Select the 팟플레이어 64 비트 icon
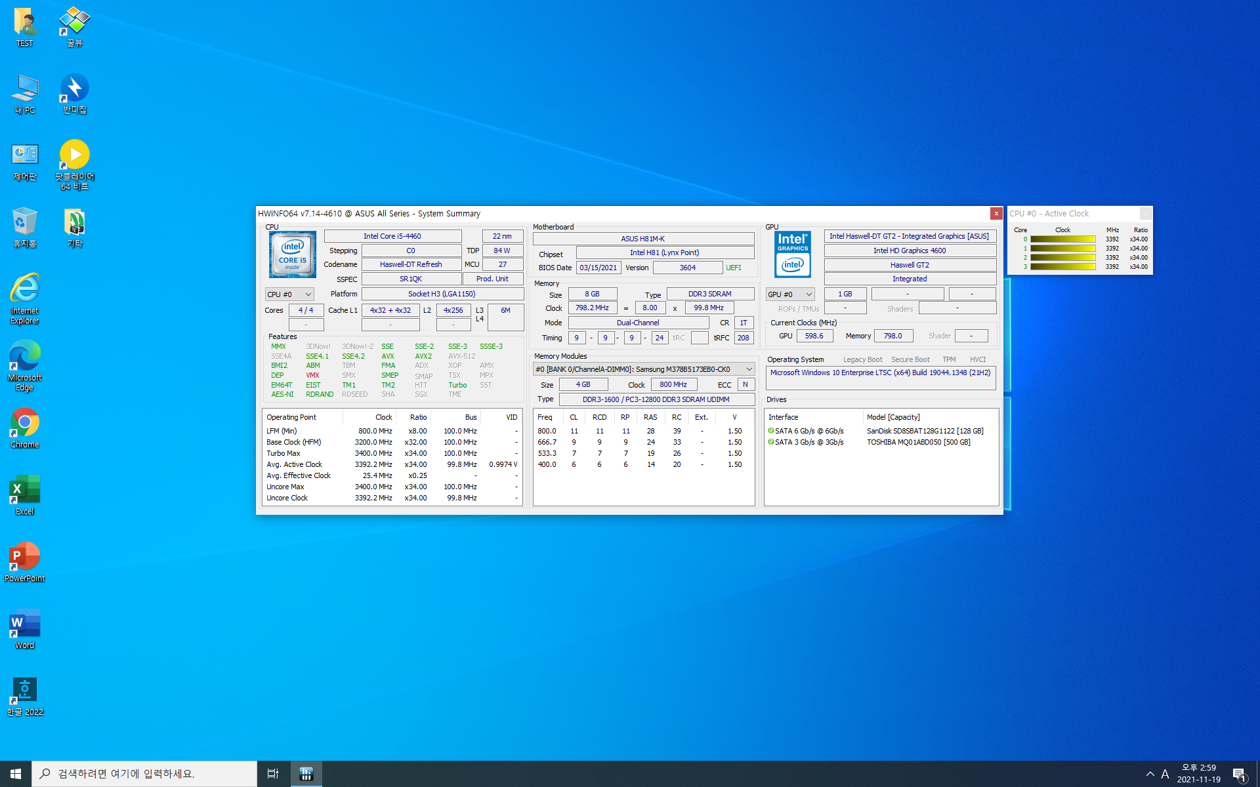 [x=74, y=165]
